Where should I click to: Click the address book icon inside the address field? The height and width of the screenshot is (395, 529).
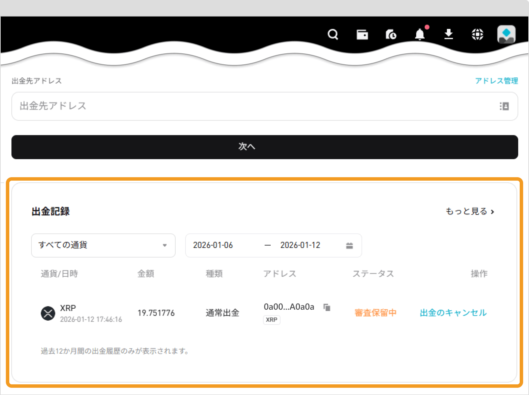[504, 106]
